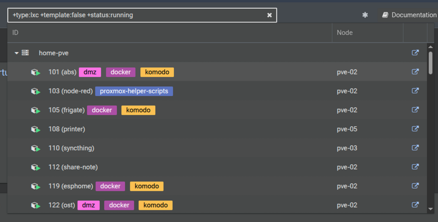
Task: Click the proxmox-helper-scripts tag on node-red
Action: coord(134,91)
